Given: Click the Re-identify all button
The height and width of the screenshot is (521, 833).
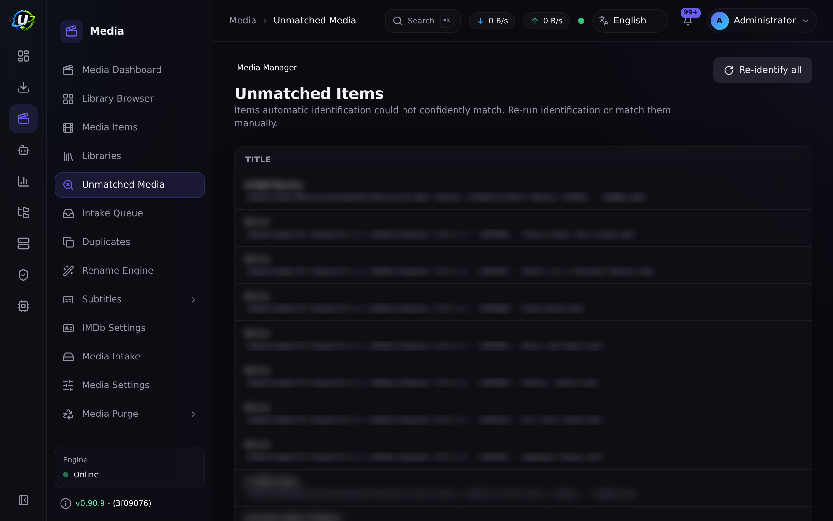Looking at the screenshot, I should point(762,70).
